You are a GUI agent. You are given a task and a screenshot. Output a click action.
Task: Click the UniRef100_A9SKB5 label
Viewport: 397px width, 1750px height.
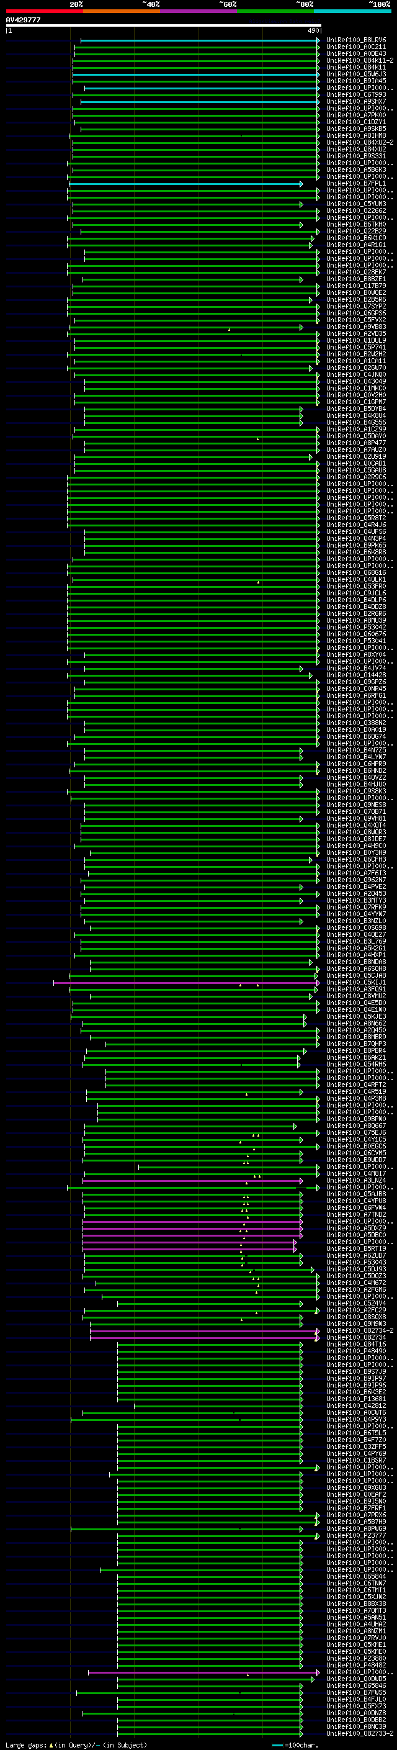click(355, 129)
